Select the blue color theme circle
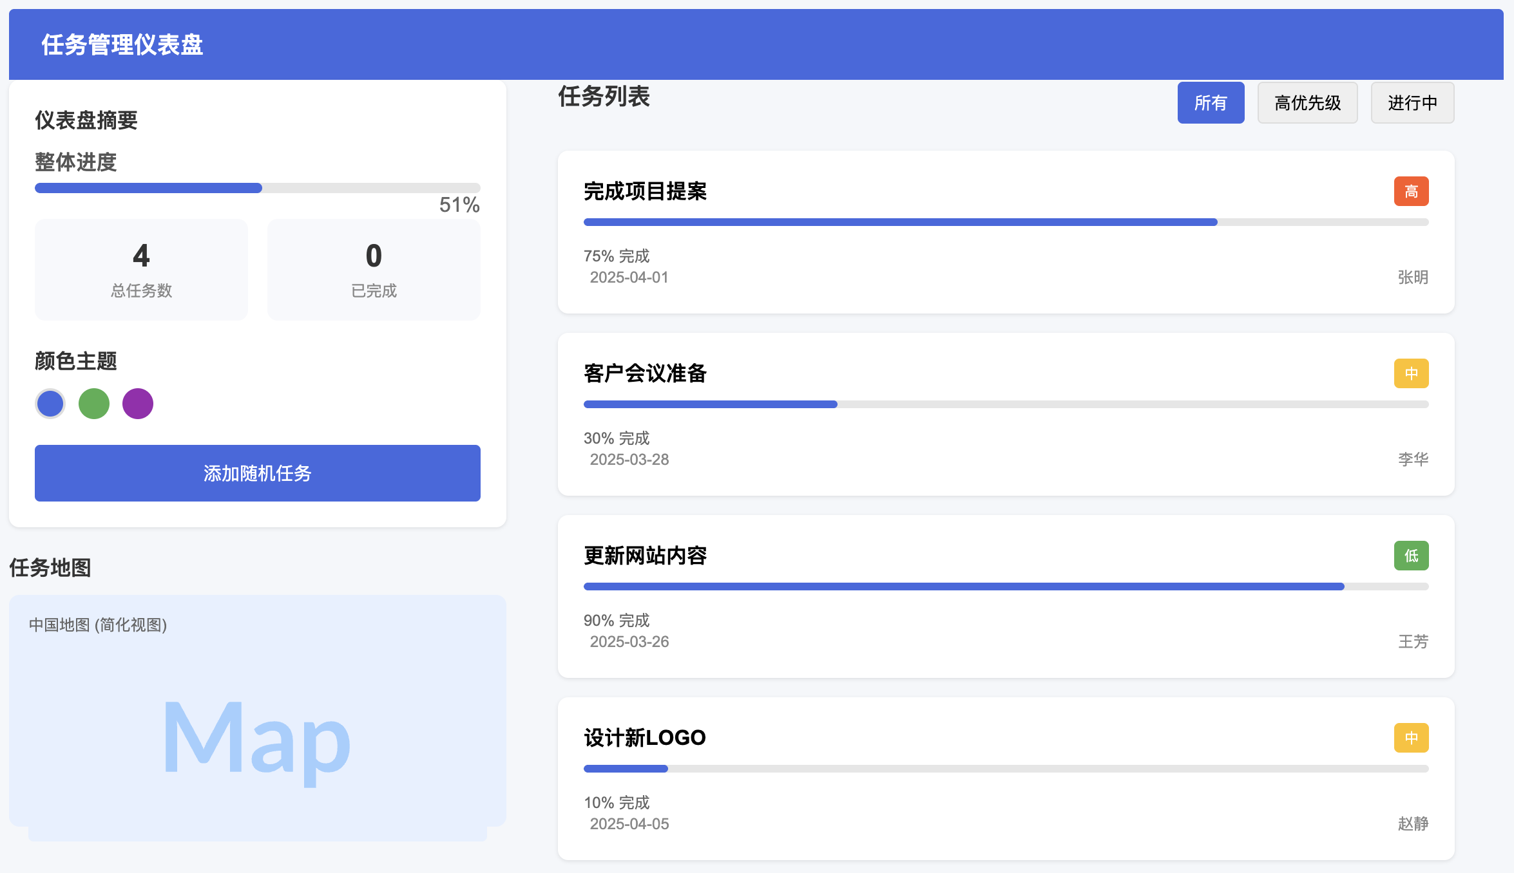The height and width of the screenshot is (873, 1514). (50, 404)
